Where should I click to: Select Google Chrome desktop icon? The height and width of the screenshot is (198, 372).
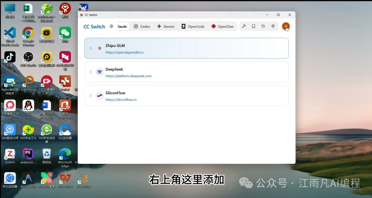[28, 37]
